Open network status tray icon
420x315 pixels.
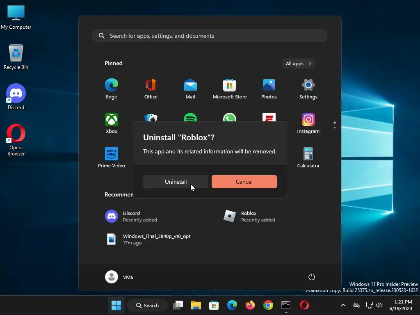tap(370, 305)
